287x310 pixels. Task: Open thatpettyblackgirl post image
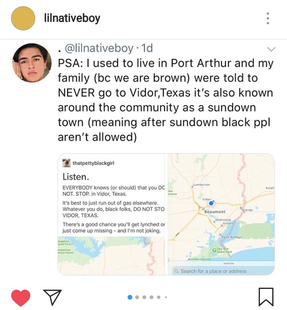(111, 214)
